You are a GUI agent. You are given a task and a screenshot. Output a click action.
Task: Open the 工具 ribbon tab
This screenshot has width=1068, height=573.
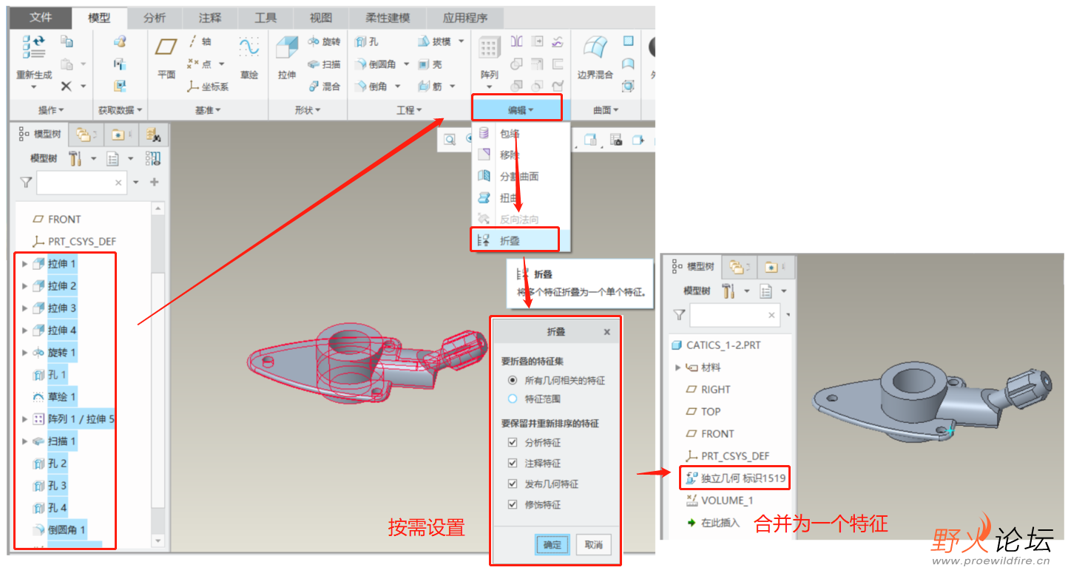266,18
